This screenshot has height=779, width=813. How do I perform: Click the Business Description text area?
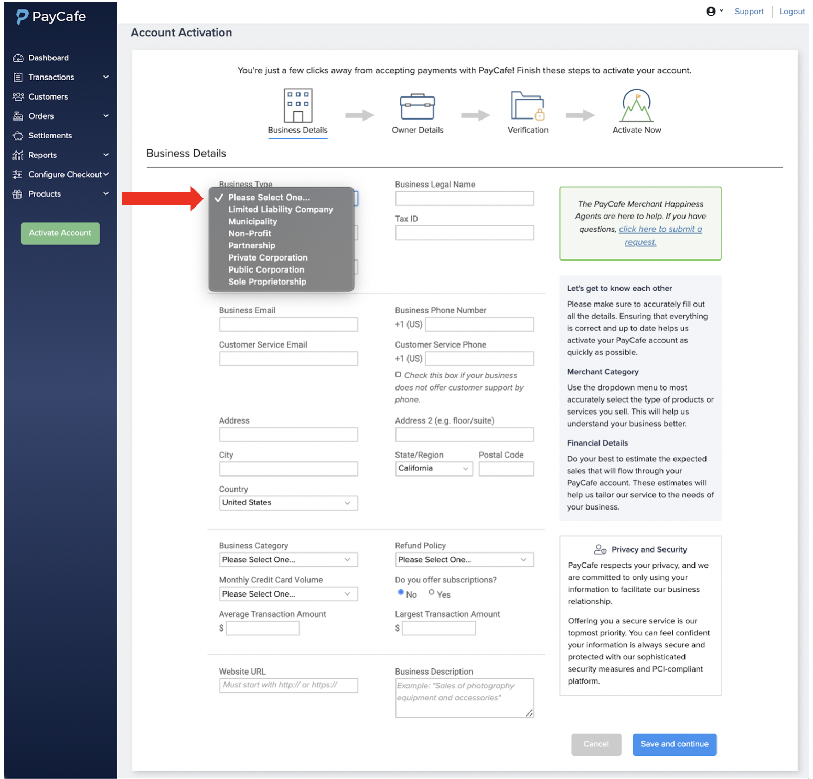click(x=464, y=698)
